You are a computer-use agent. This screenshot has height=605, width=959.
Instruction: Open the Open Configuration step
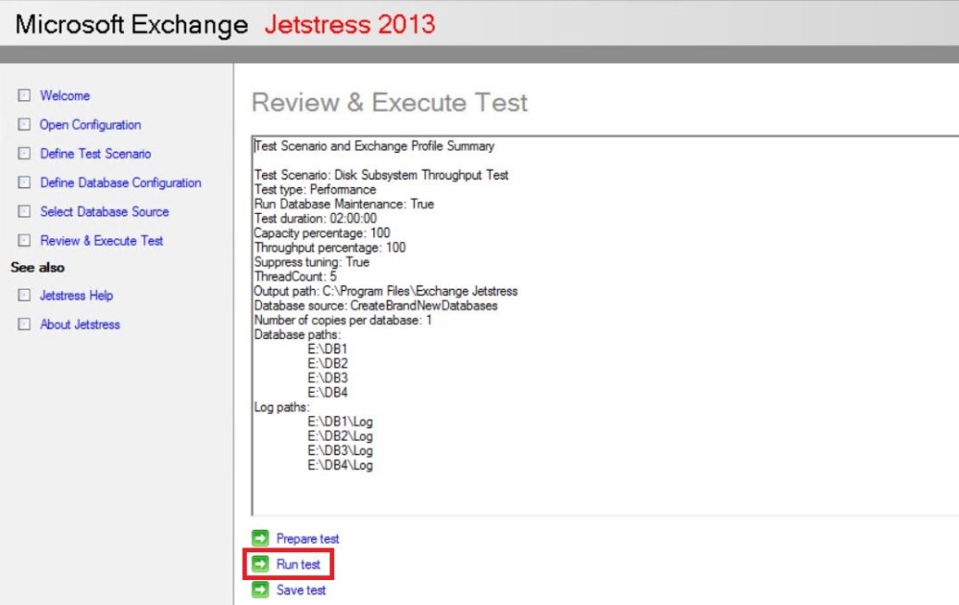[90, 125]
